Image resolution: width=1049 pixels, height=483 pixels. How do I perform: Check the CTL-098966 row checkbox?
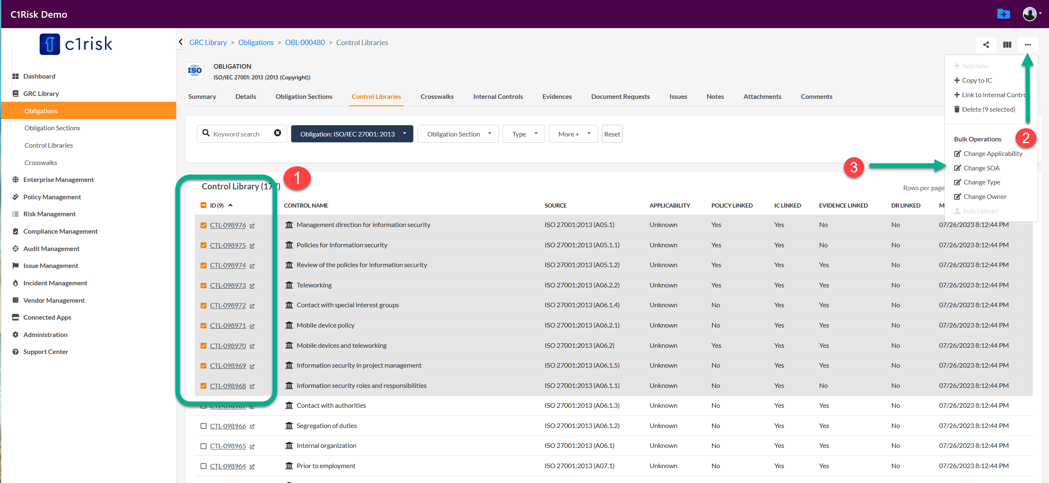204,426
